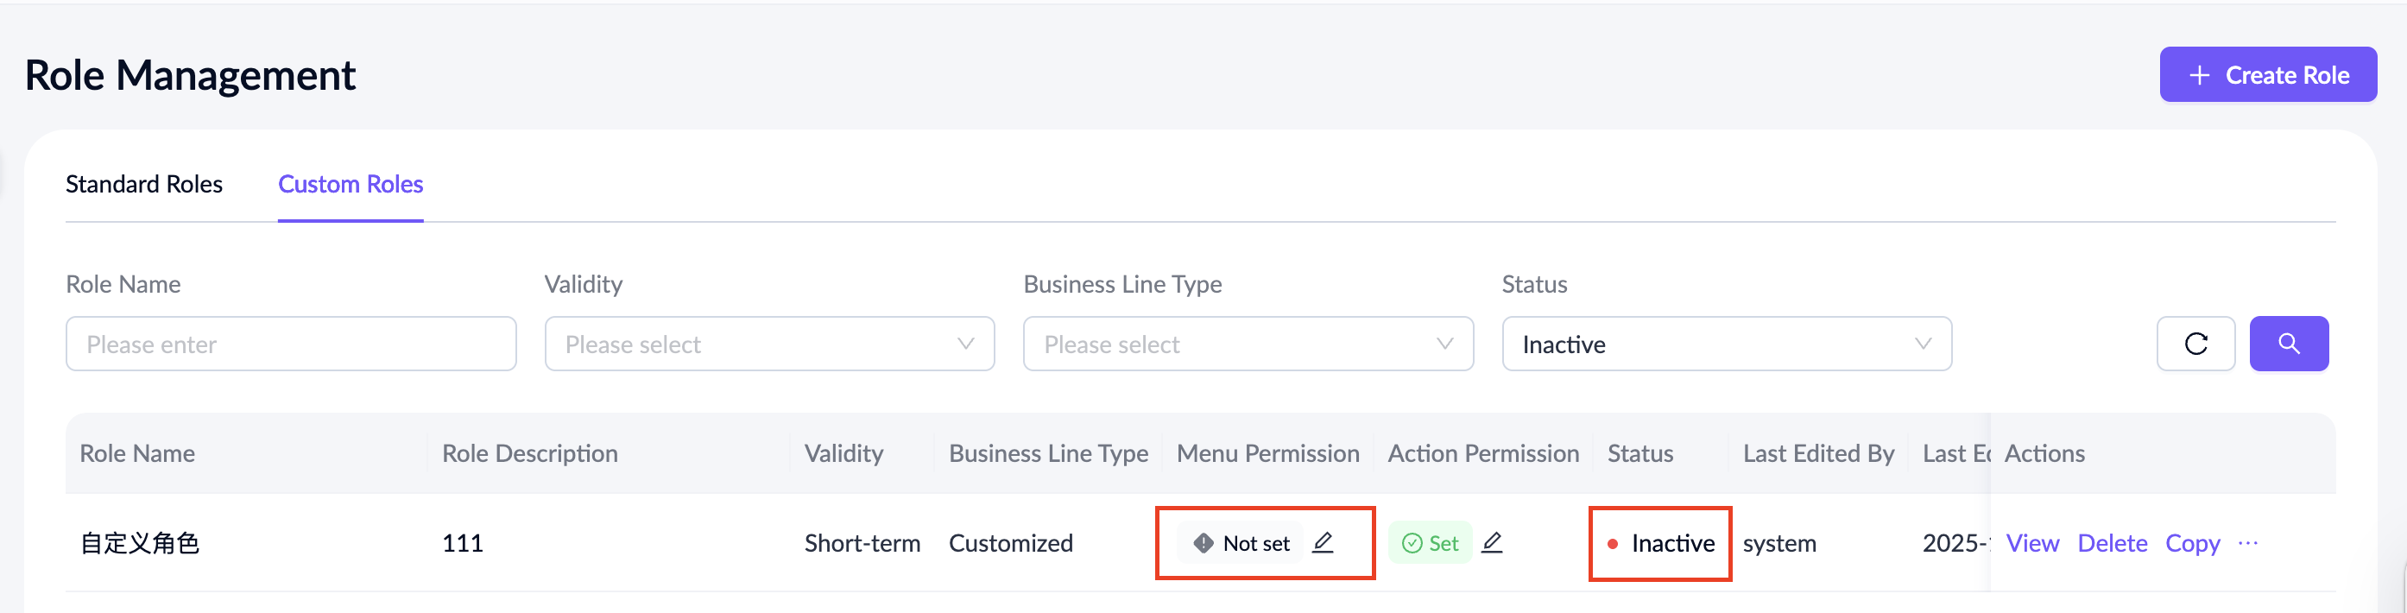Image resolution: width=2407 pixels, height=613 pixels.
Task: Click the Not set warning badge
Action: point(1241,543)
